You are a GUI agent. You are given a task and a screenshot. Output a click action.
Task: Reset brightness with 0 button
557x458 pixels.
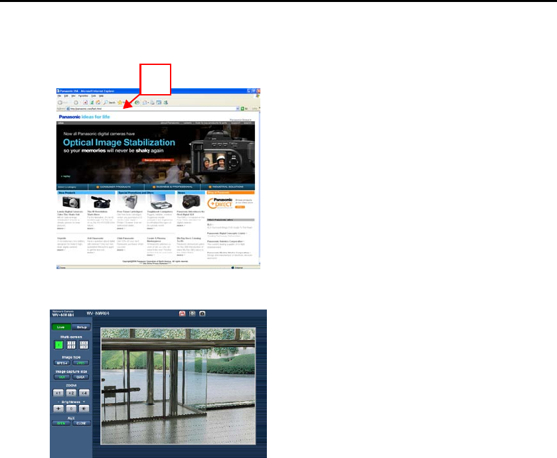[x=71, y=409]
